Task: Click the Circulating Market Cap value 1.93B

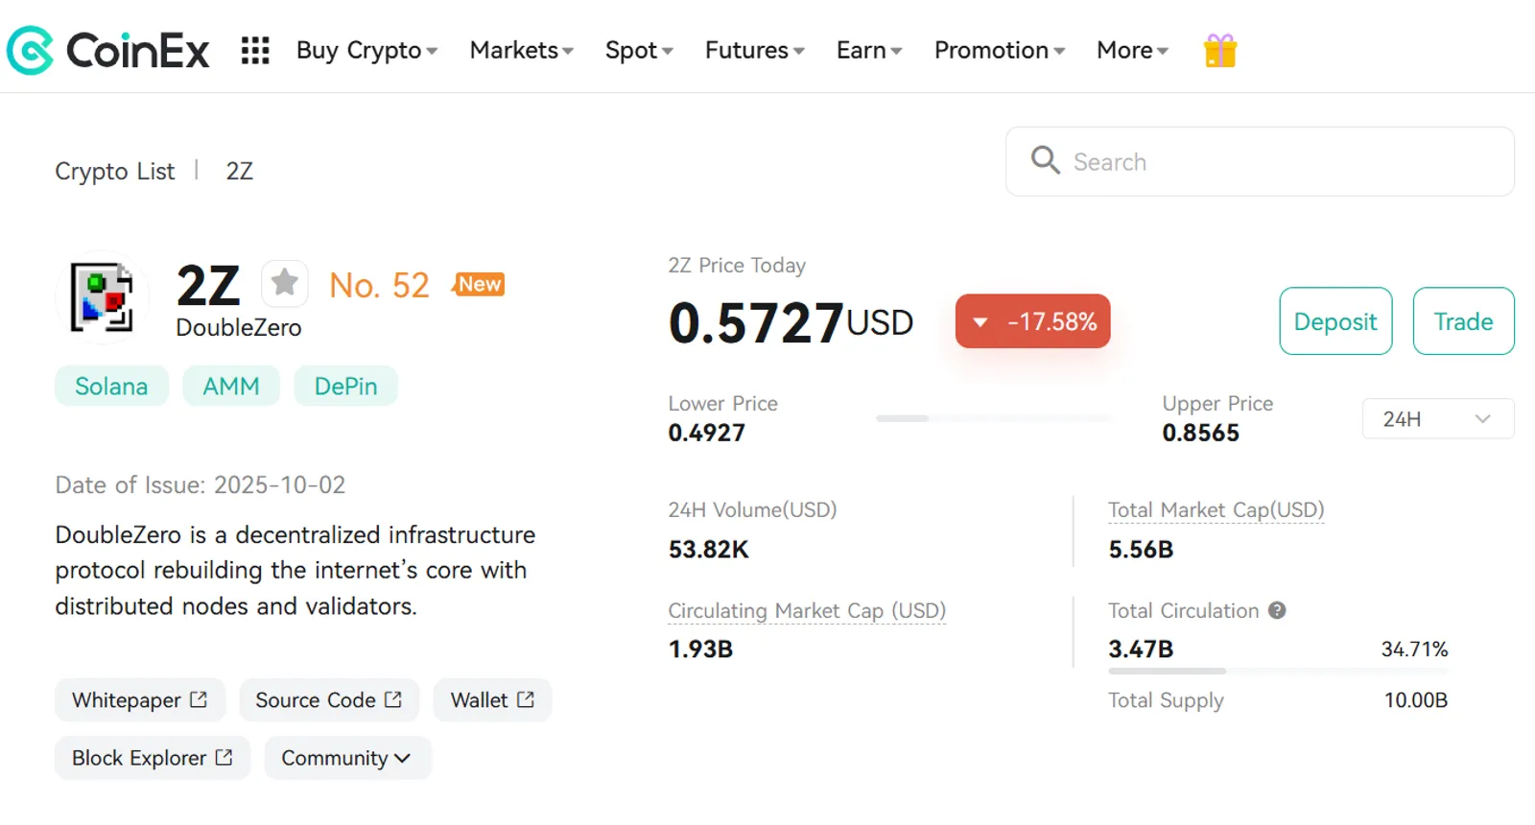Action: click(x=700, y=649)
